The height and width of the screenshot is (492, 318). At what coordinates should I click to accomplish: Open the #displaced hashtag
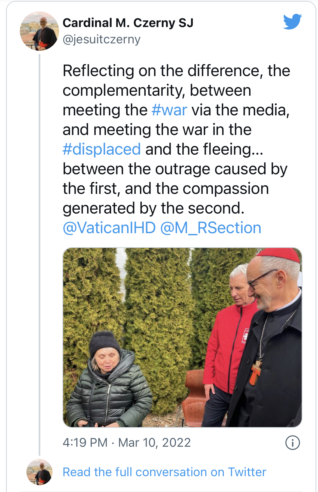pyautogui.click(x=102, y=149)
